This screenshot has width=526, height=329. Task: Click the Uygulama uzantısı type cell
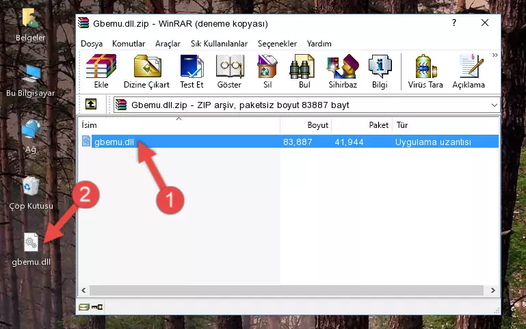(433, 142)
